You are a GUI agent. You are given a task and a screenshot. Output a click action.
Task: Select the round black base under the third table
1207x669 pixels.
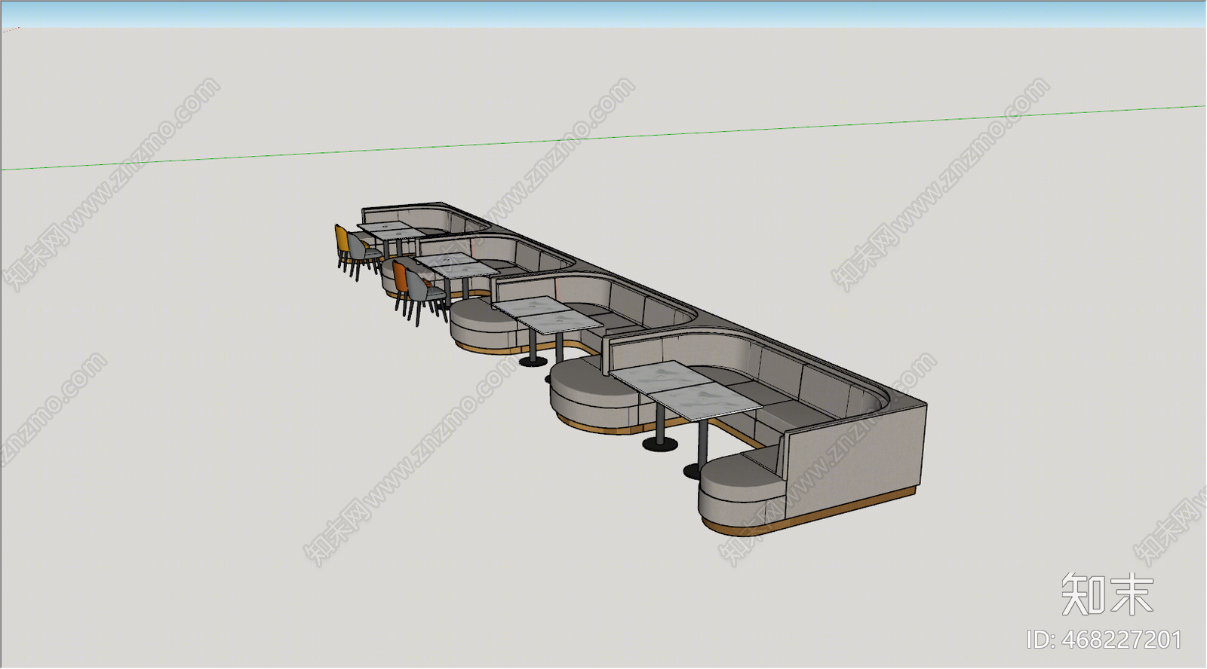tap(533, 362)
